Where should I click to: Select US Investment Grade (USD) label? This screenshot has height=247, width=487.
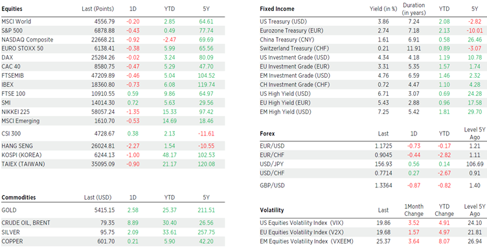(295, 58)
